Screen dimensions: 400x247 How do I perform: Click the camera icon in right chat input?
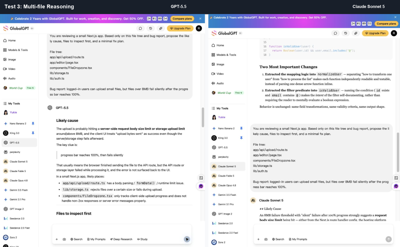[x=266, y=239]
